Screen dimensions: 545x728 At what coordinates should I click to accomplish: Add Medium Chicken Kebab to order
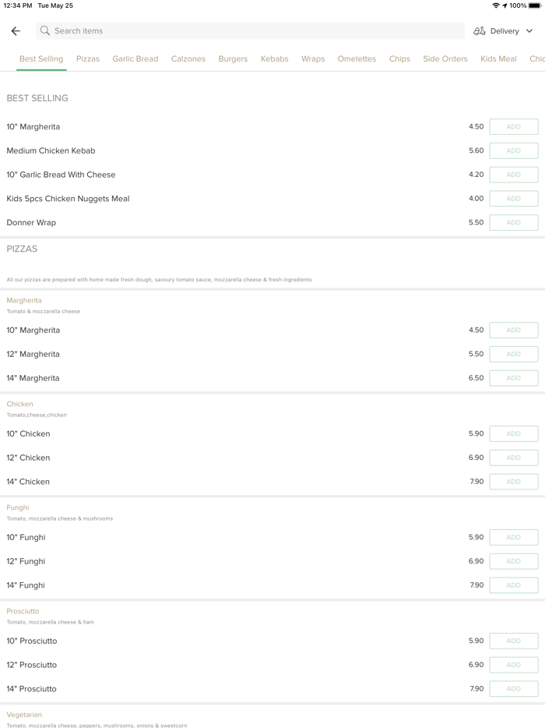(x=513, y=150)
